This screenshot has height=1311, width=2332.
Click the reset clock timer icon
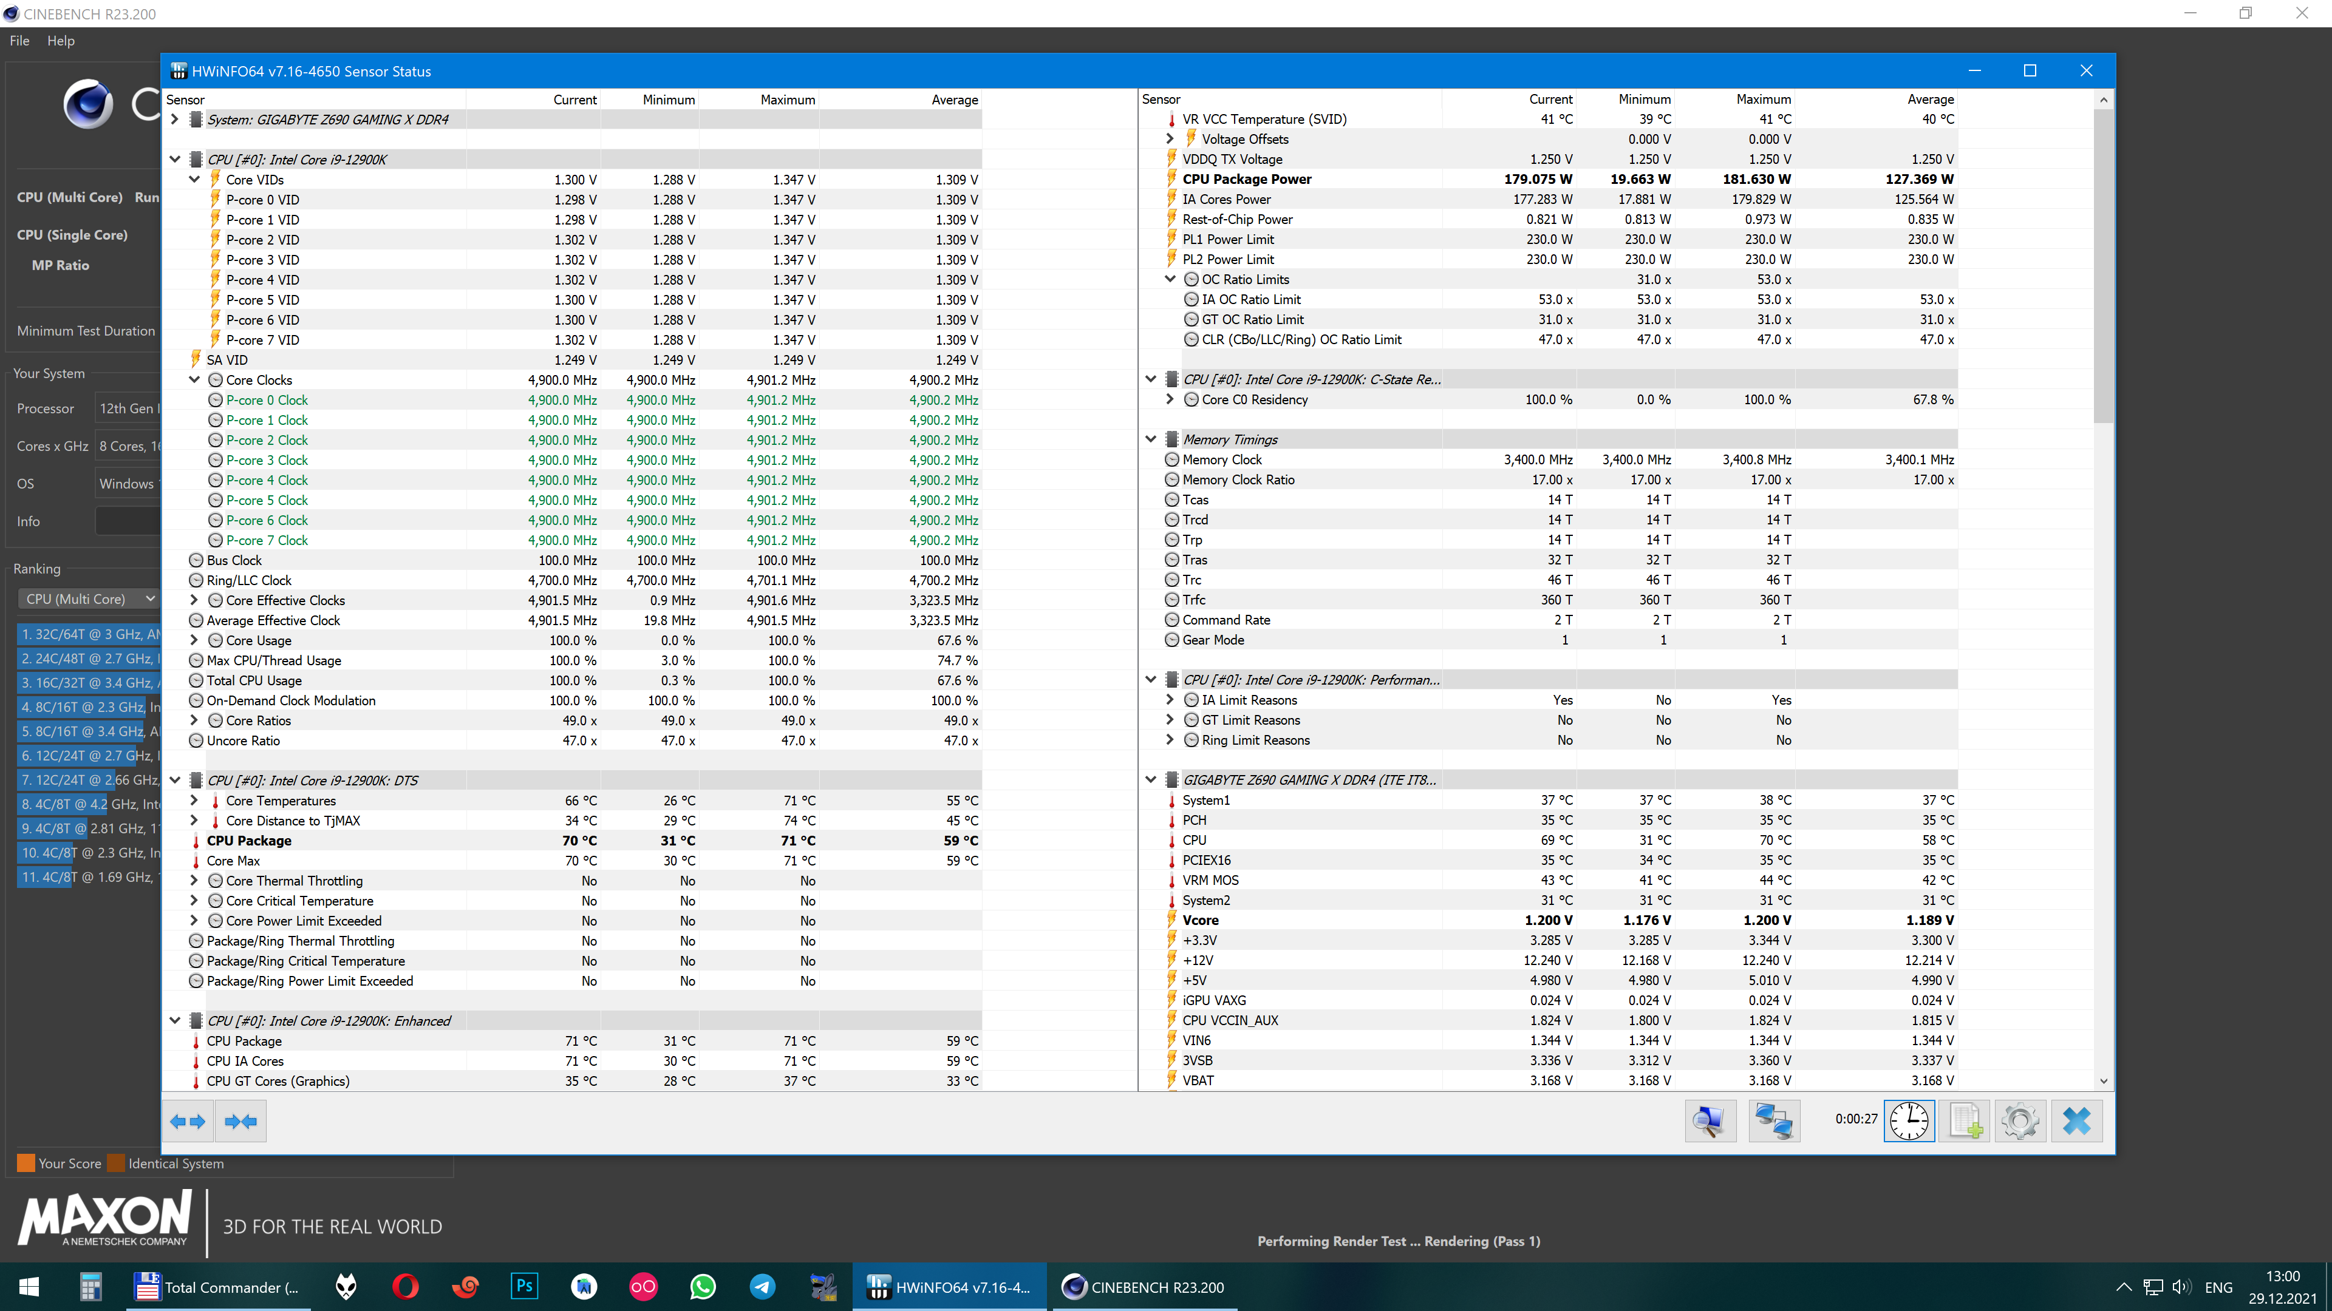tap(1908, 1121)
